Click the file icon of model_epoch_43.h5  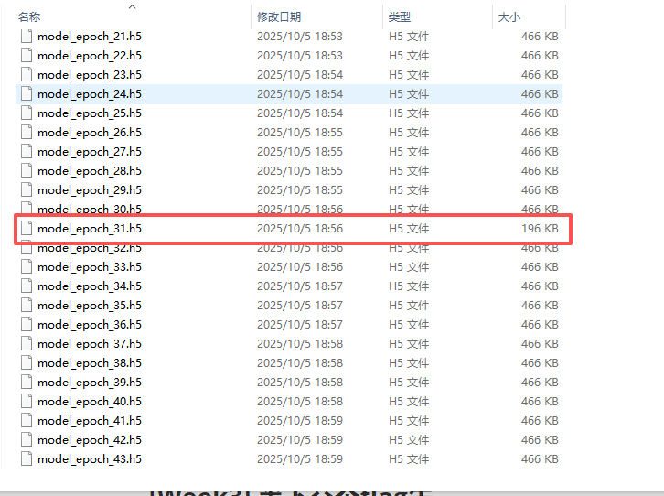pos(27,458)
